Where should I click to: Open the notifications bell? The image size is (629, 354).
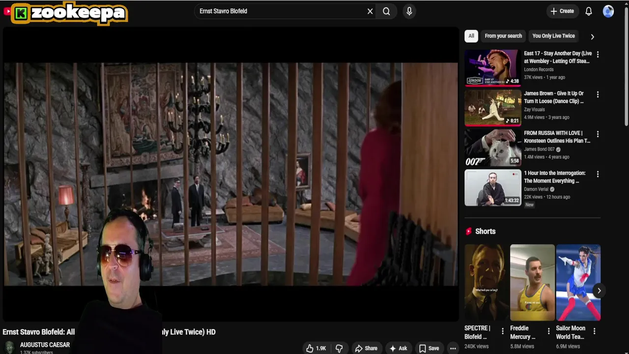tap(589, 11)
